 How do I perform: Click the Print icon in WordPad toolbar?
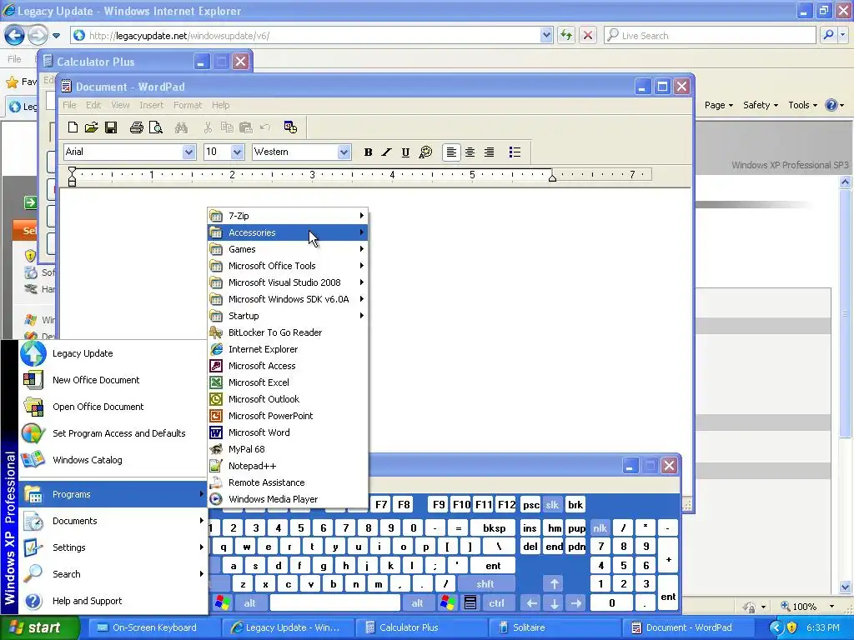pos(136,127)
